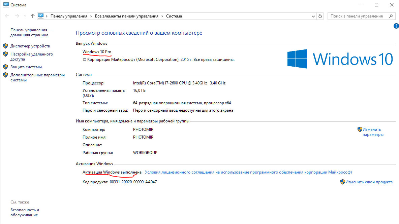Image resolution: width=399 pixels, height=224 pixels.
Task: Click 'Система' breadcrumb in address bar
Action: (x=174, y=16)
